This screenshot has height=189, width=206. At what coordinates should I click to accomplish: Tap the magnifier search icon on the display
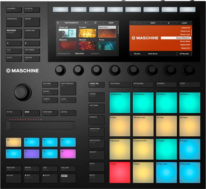tap(95, 23)
